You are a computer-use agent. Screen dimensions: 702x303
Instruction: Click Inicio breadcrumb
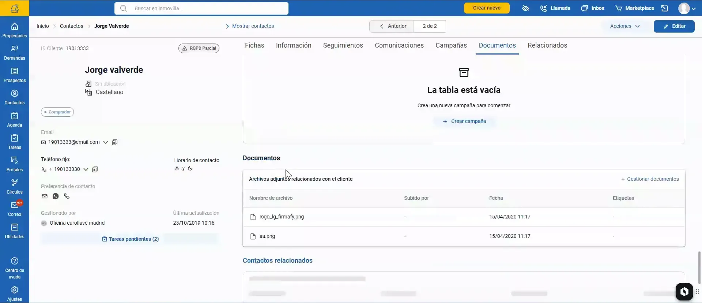43,26
